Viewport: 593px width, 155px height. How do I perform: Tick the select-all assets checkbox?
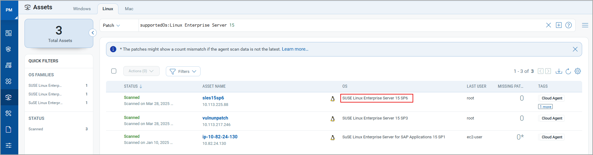tap(114, 71)
